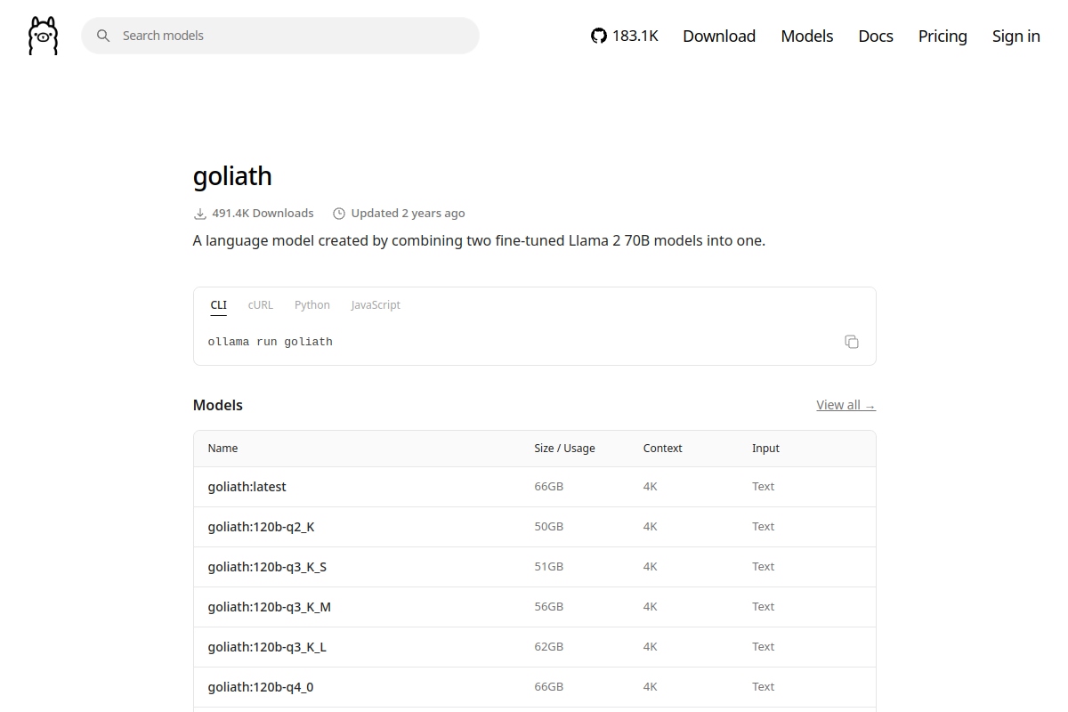This screenshot has width=1068, height=712.
Task: Open the Pricing page
Action: 943,36
